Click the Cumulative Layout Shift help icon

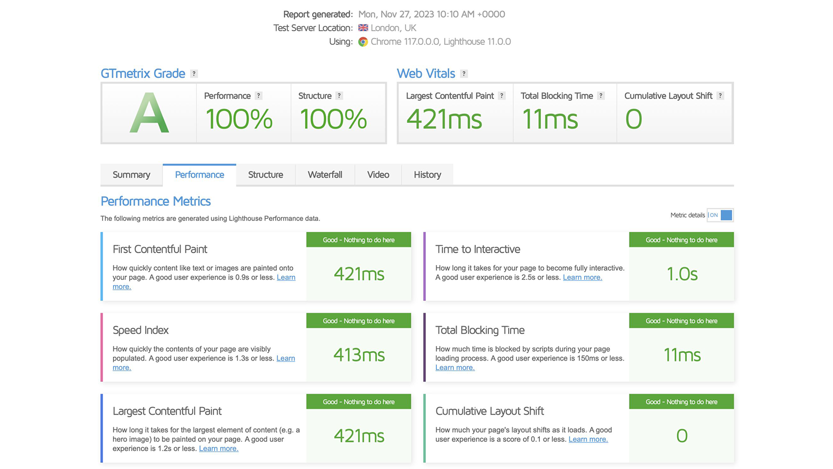tap(720, 96)
